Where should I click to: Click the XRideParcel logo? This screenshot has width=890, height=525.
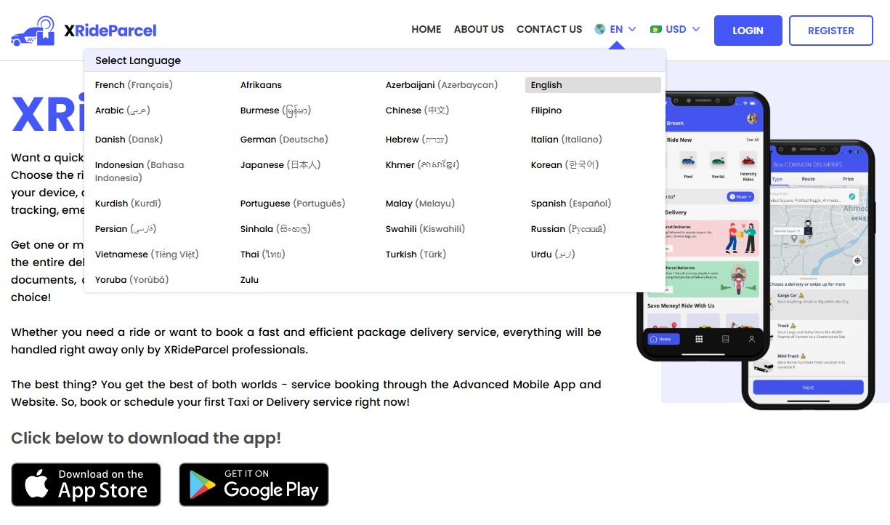pyautogui.click(x=84, y=31)
